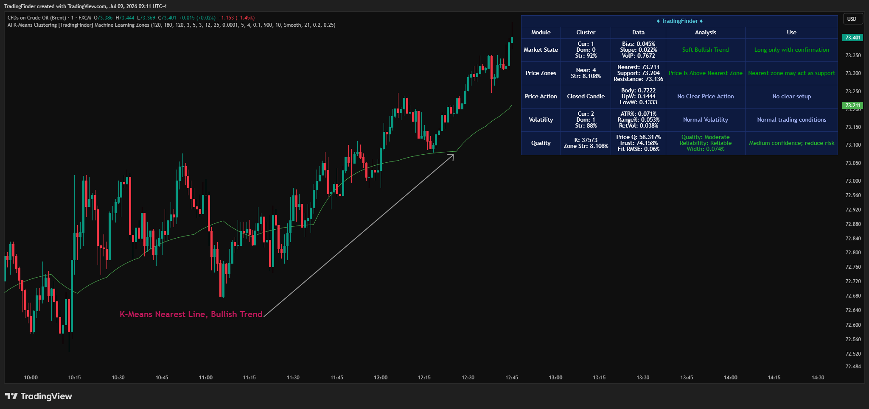
Task: Select the Quality row label
Action: (x=541, y=143)
